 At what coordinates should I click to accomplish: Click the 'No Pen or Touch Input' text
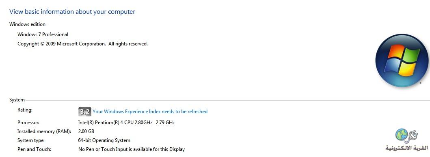(100, 150)
